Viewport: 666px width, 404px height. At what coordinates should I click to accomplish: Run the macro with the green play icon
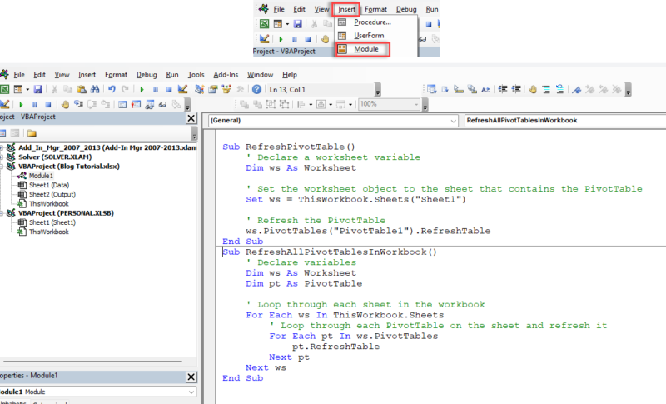pyautogui.click(x=142, y=89)
